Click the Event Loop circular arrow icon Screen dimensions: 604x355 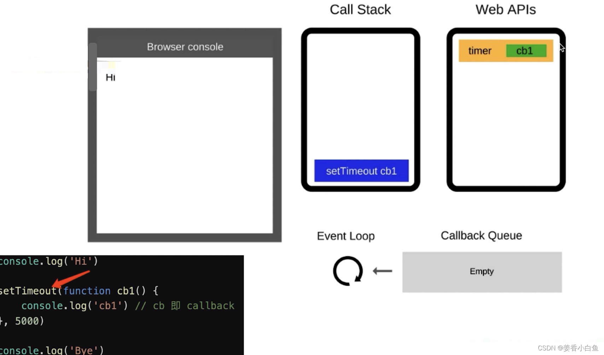coord(348,271)
